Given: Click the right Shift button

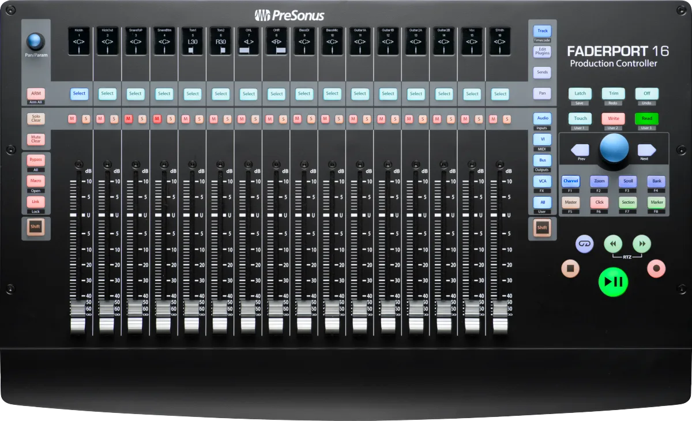Looking at the screenshot, I should 542,228.
